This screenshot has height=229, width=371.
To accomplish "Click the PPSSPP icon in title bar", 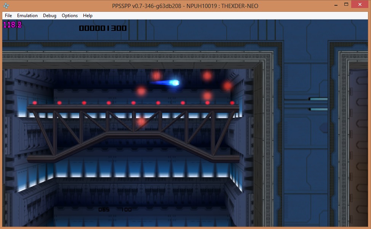I will coord(6,5).
